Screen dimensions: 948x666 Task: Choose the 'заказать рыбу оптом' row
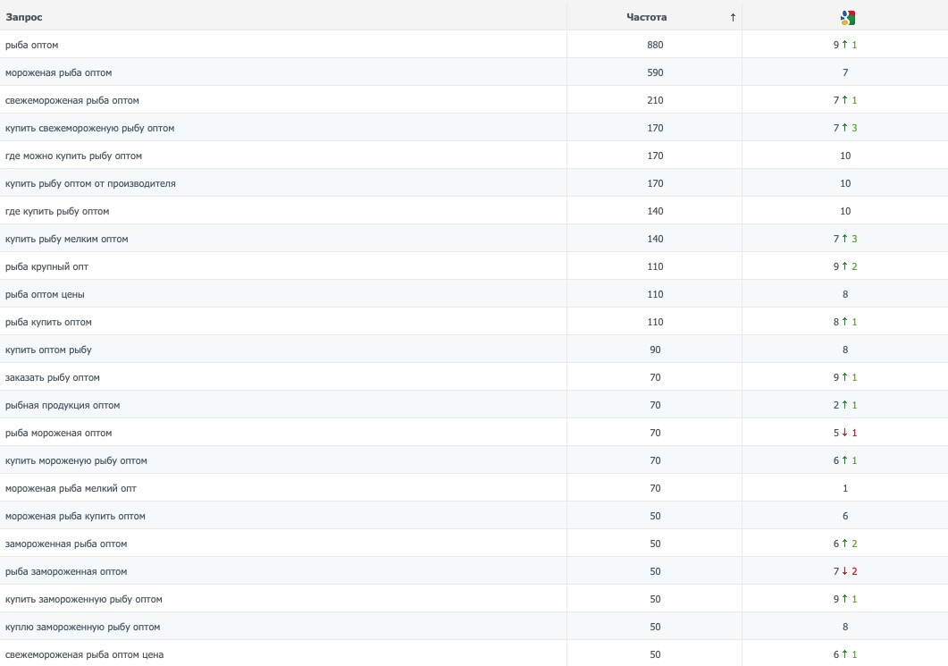53,377
